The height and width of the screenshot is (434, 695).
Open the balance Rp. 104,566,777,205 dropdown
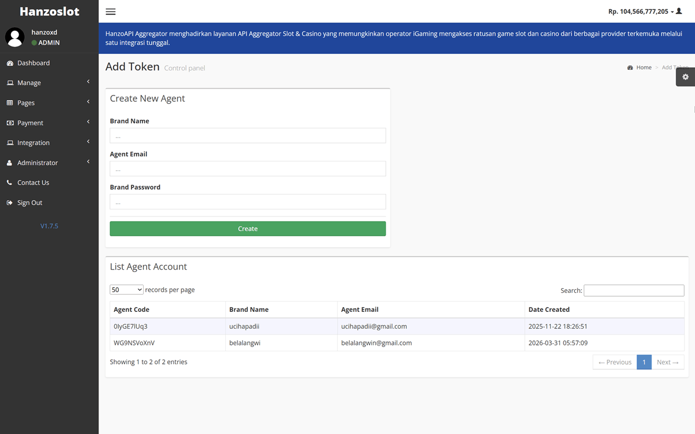click(641, 12)
